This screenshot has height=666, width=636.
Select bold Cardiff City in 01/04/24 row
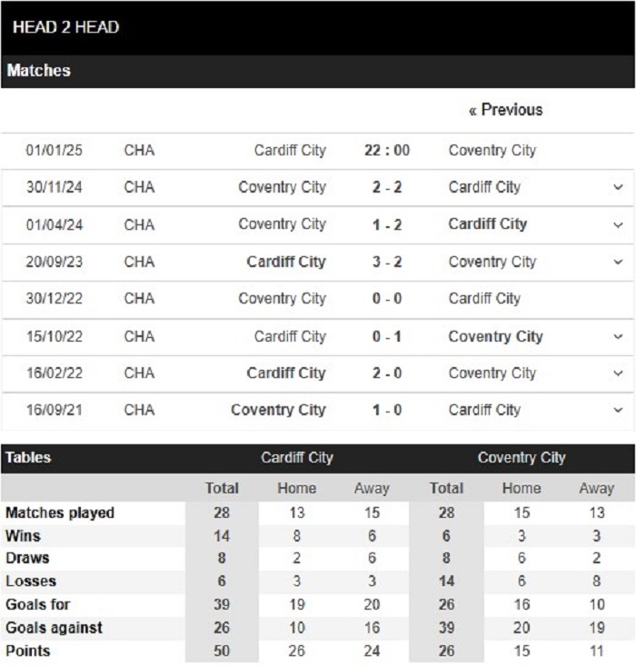(x=488, y=224)
